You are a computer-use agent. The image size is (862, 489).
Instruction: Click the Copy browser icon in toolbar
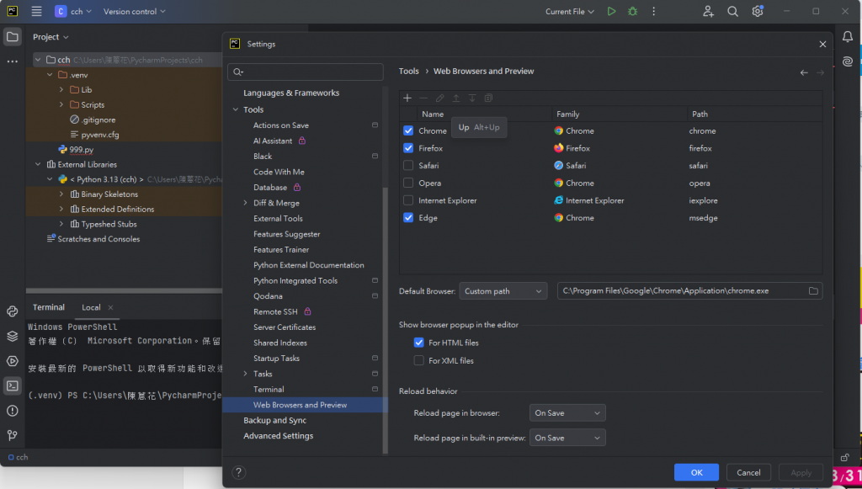[488, 98]
